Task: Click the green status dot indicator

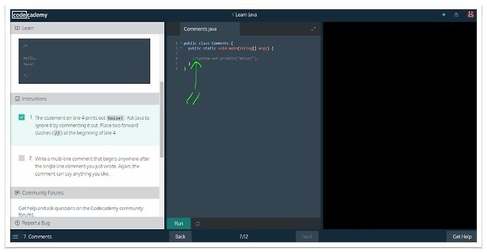Action: click(x=444, y=15)
